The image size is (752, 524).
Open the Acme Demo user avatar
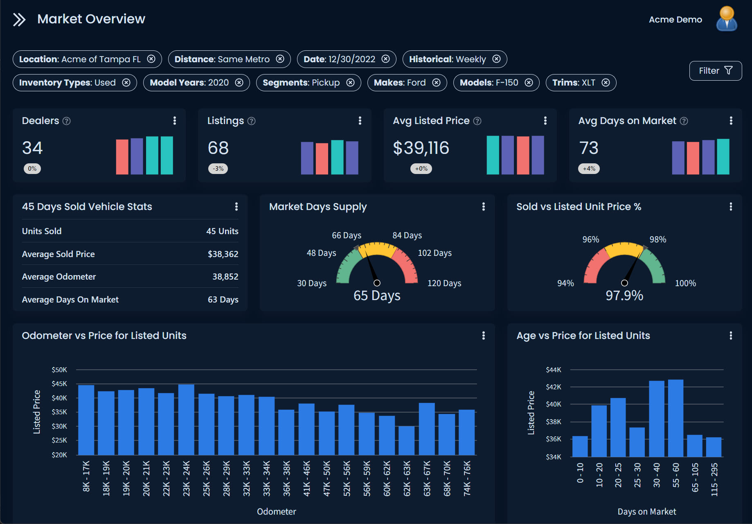coord(726,19)
